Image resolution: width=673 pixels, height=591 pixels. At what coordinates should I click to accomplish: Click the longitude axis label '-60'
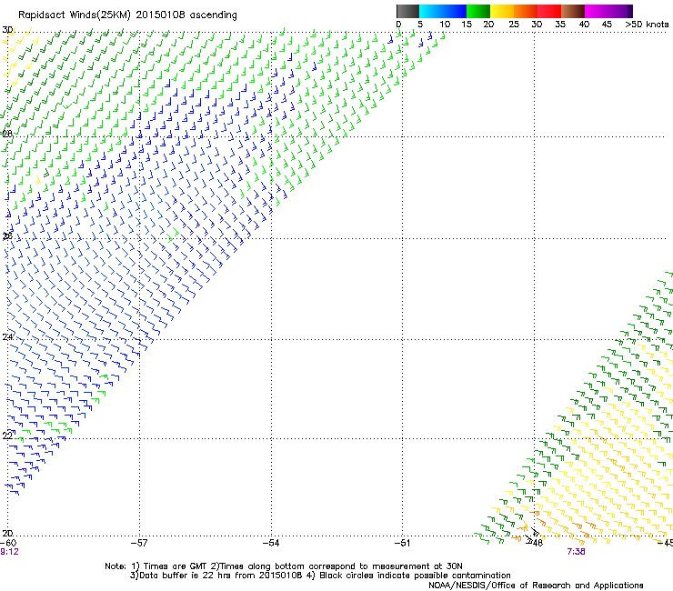7,543
